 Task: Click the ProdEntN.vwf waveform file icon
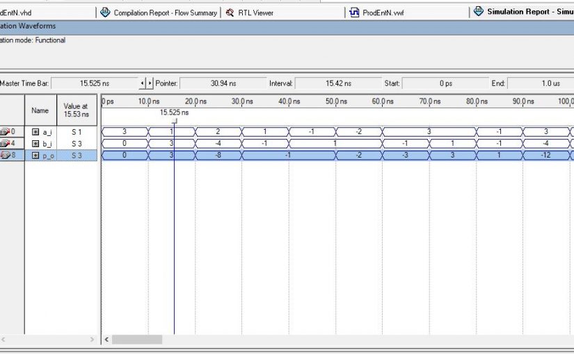(x=355, y=12)
